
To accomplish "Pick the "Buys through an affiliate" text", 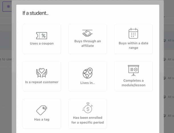I will [x=87, y=43].
